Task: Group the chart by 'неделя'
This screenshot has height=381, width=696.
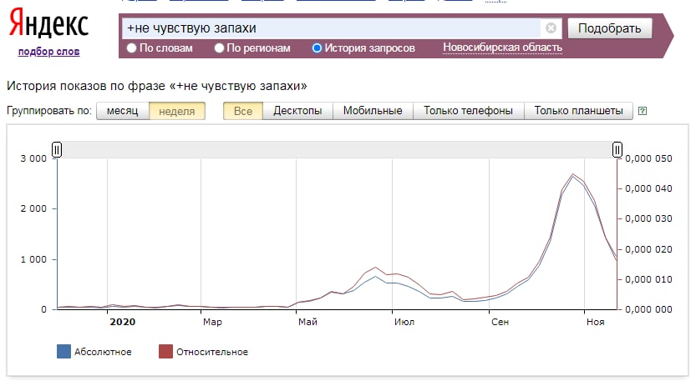Action: point(176,111)
